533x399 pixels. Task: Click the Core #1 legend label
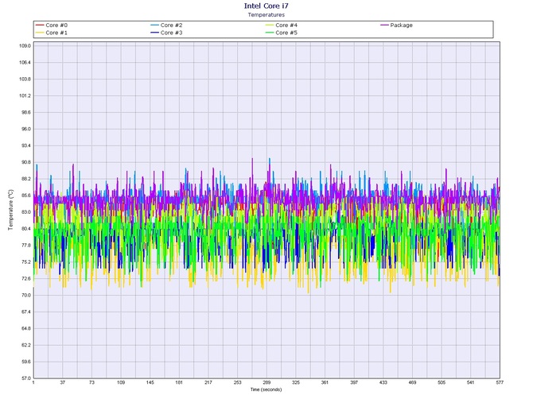(x=56, y=33)
